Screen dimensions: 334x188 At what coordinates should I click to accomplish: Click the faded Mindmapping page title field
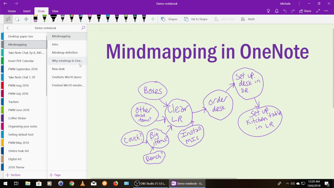(116, 30)
